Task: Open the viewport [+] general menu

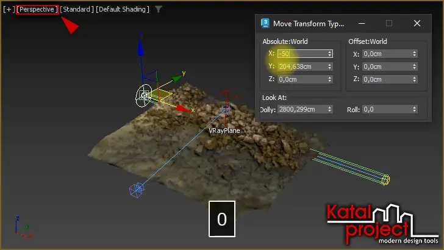Action: pos(9,9)
